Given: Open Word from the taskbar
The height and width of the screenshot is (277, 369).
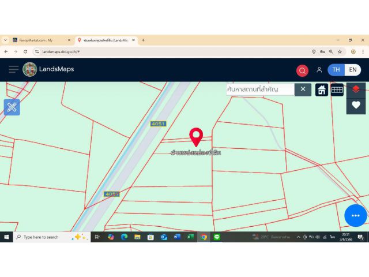Looking at the screenshot, I should (177, 237).
